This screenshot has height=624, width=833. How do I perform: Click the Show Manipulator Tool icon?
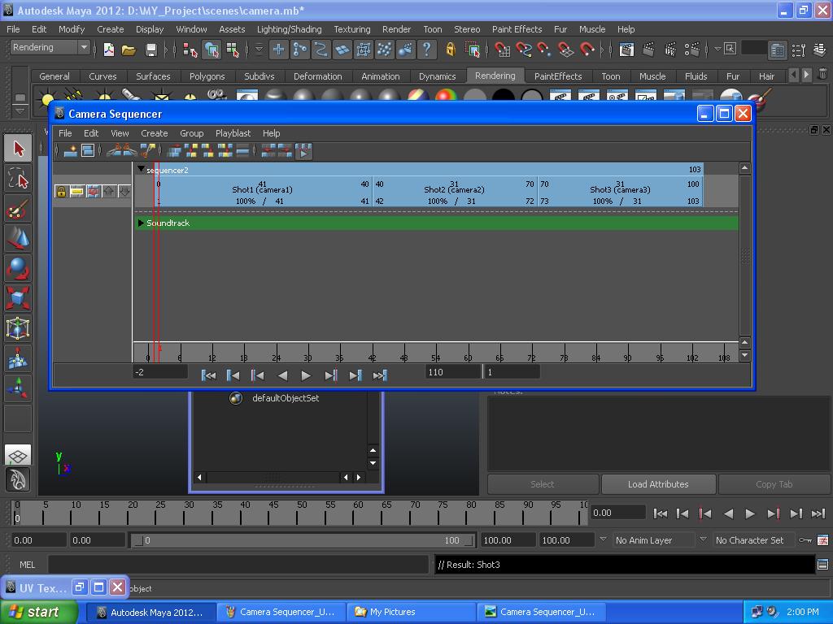pyautogui.click(x=18, y=388)
